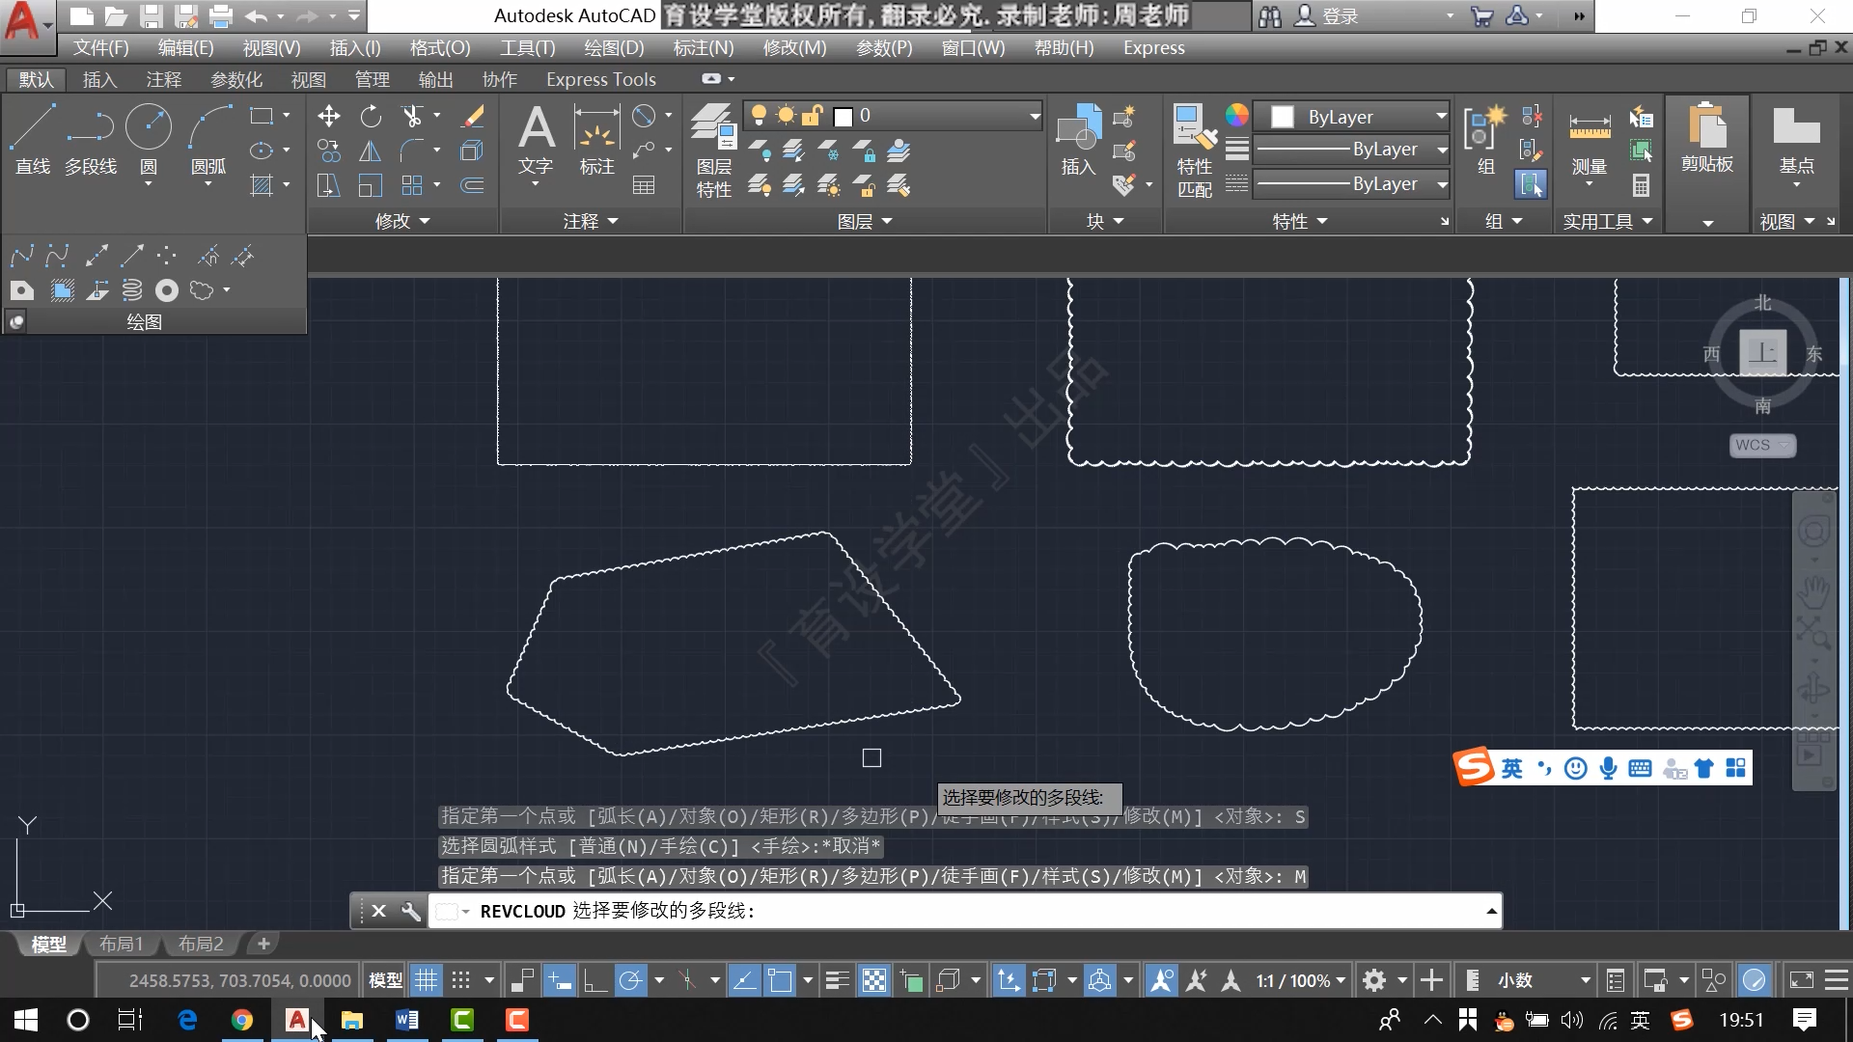Select the Revision Cloud tool
Viewport: 1853px width, 1042px height.
coord(202,290)
